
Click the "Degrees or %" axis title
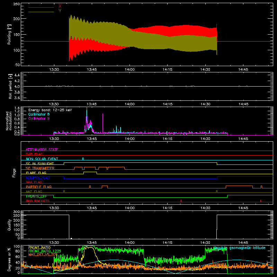[9, 259]
